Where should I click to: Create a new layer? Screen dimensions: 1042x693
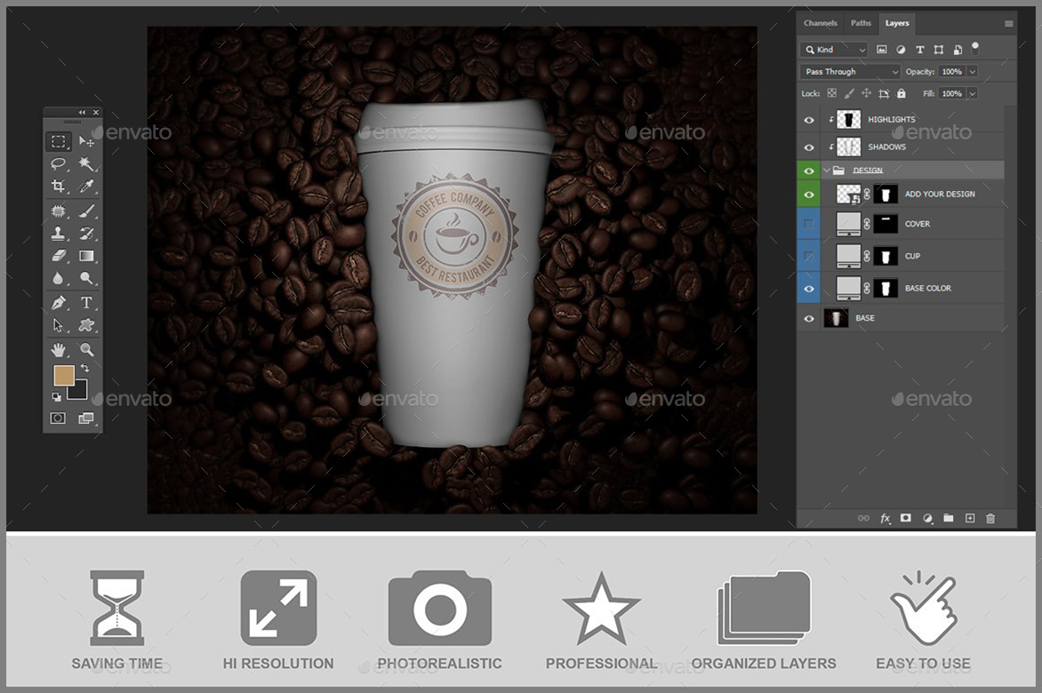[970, 519]
